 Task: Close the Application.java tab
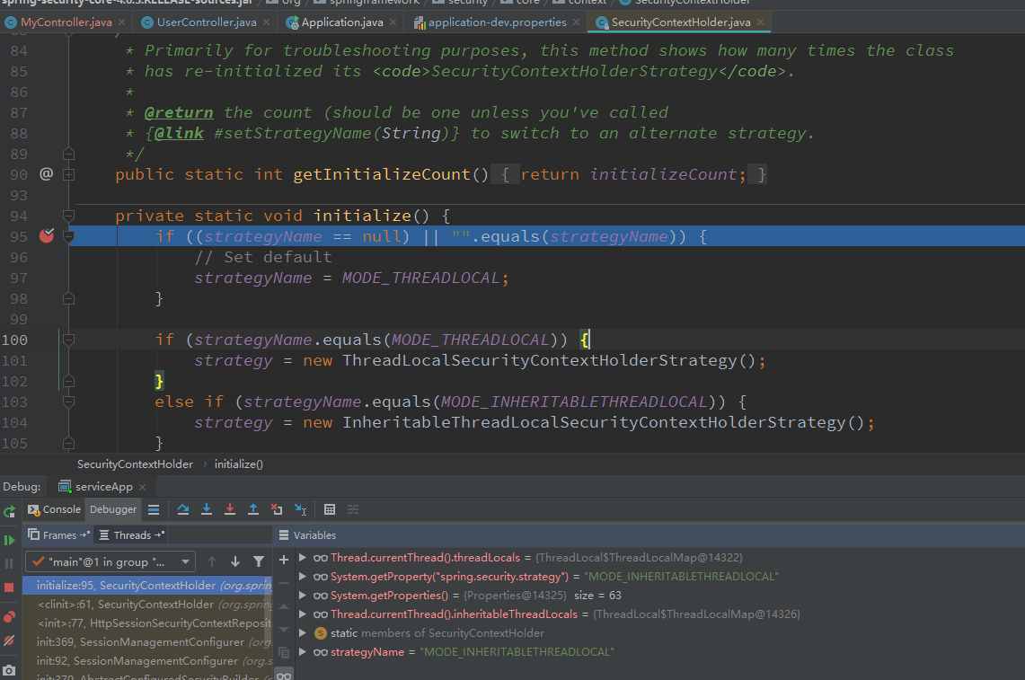click(393, 22)
